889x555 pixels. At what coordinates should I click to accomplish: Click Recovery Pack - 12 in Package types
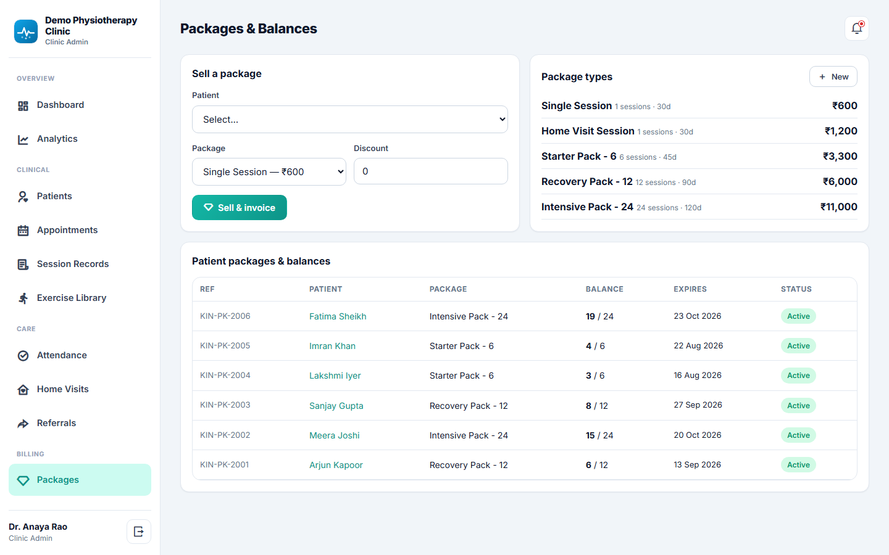[587, 181]
